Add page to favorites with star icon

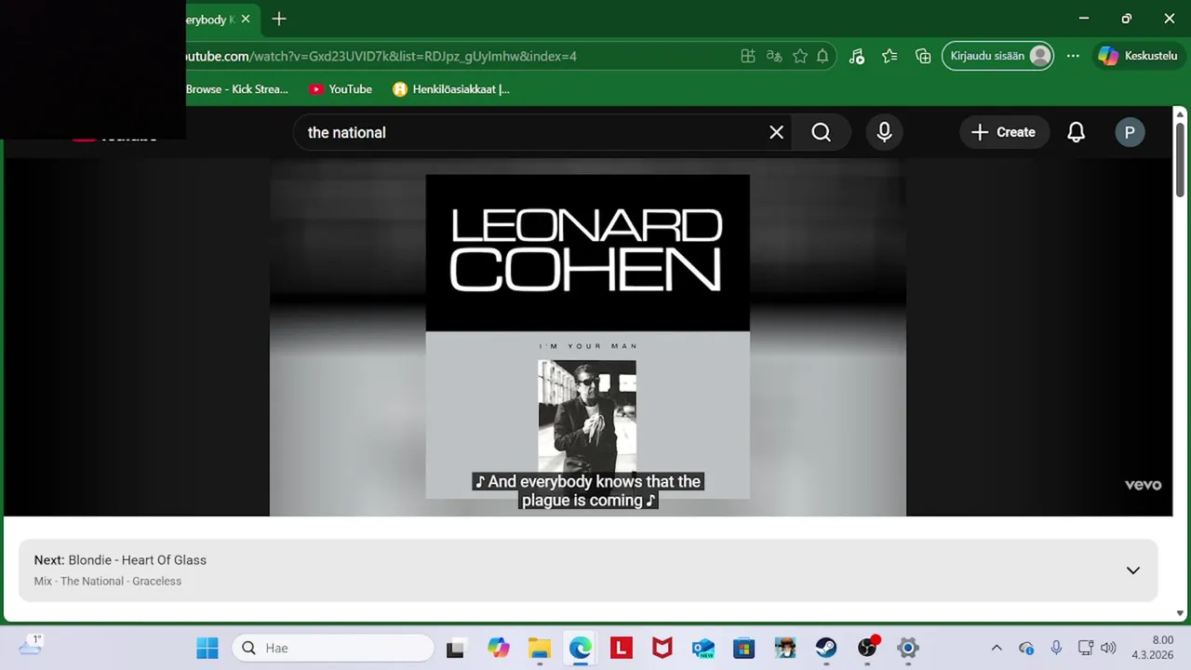[x=799, y=56]
